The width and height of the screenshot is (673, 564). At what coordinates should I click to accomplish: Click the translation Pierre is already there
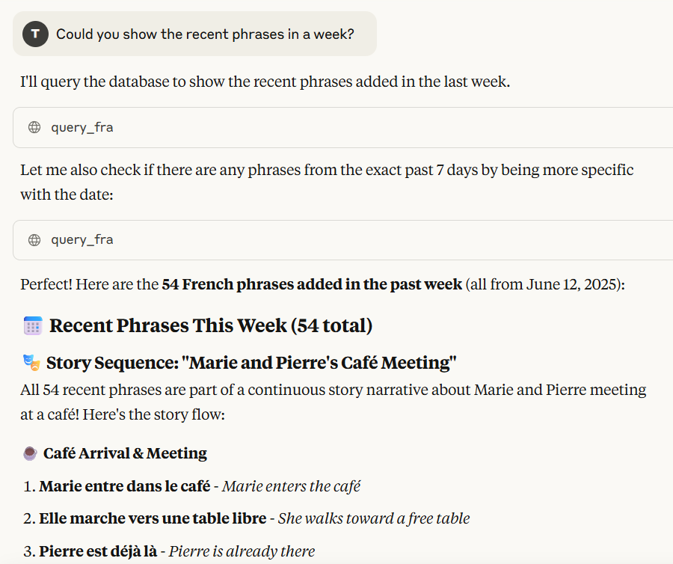(x=242, y=551)
